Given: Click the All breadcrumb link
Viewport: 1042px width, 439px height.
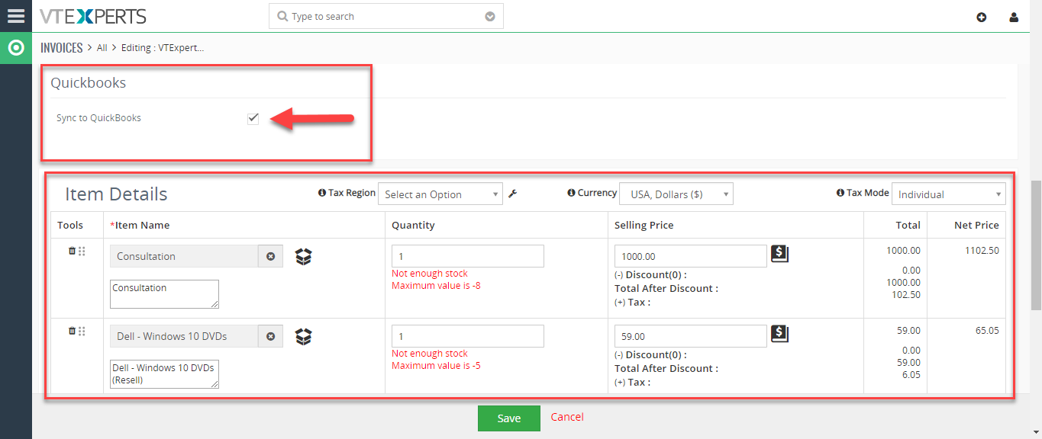Looking at the screenshot, I should click(102, 48).
